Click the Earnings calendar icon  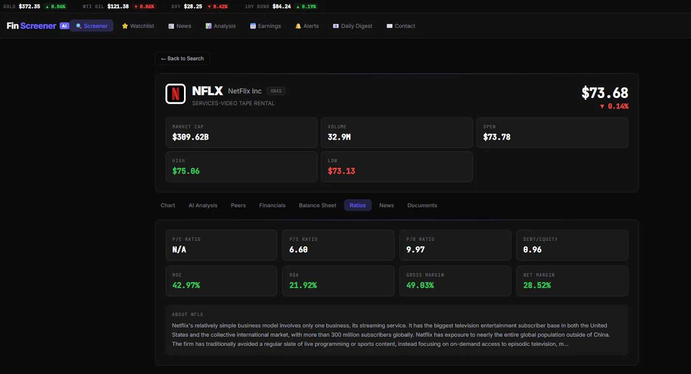253,26
